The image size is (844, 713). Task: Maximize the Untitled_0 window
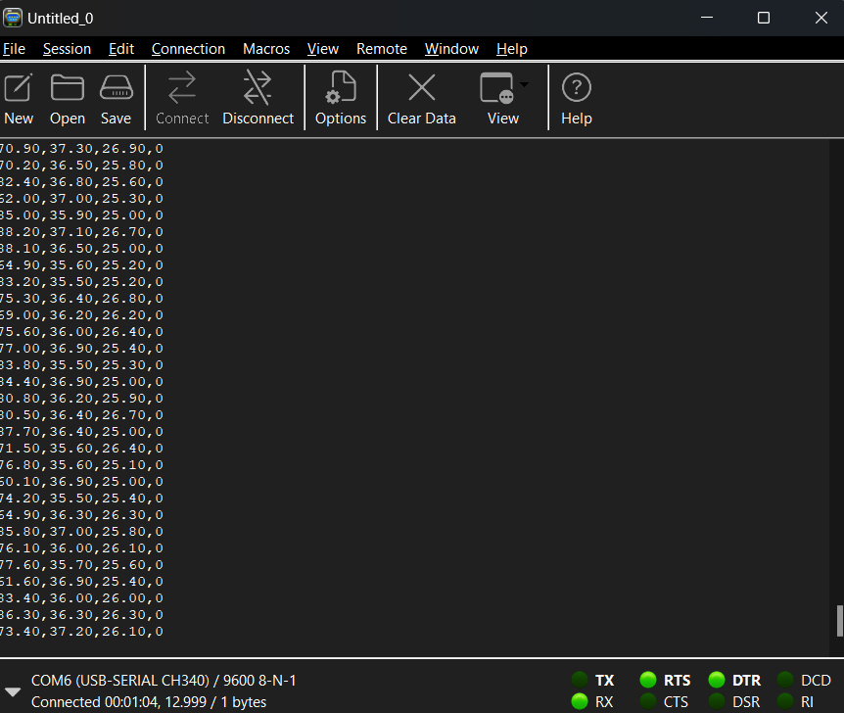pos(764,18)
